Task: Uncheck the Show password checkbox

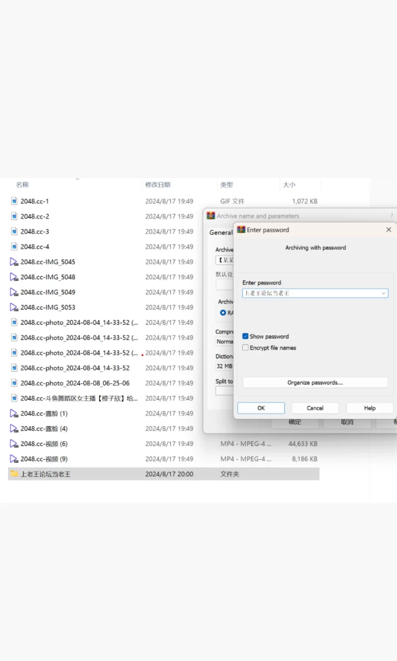Action: pos(245,336)
